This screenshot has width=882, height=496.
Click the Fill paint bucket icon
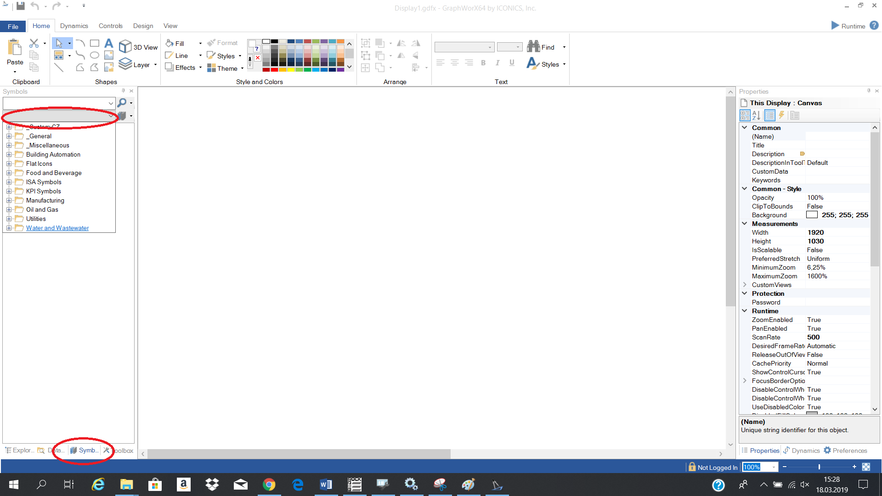point(170,43)
